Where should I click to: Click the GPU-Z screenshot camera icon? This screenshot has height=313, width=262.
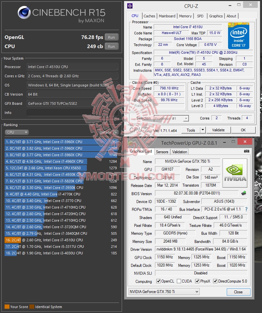[246, 151]
